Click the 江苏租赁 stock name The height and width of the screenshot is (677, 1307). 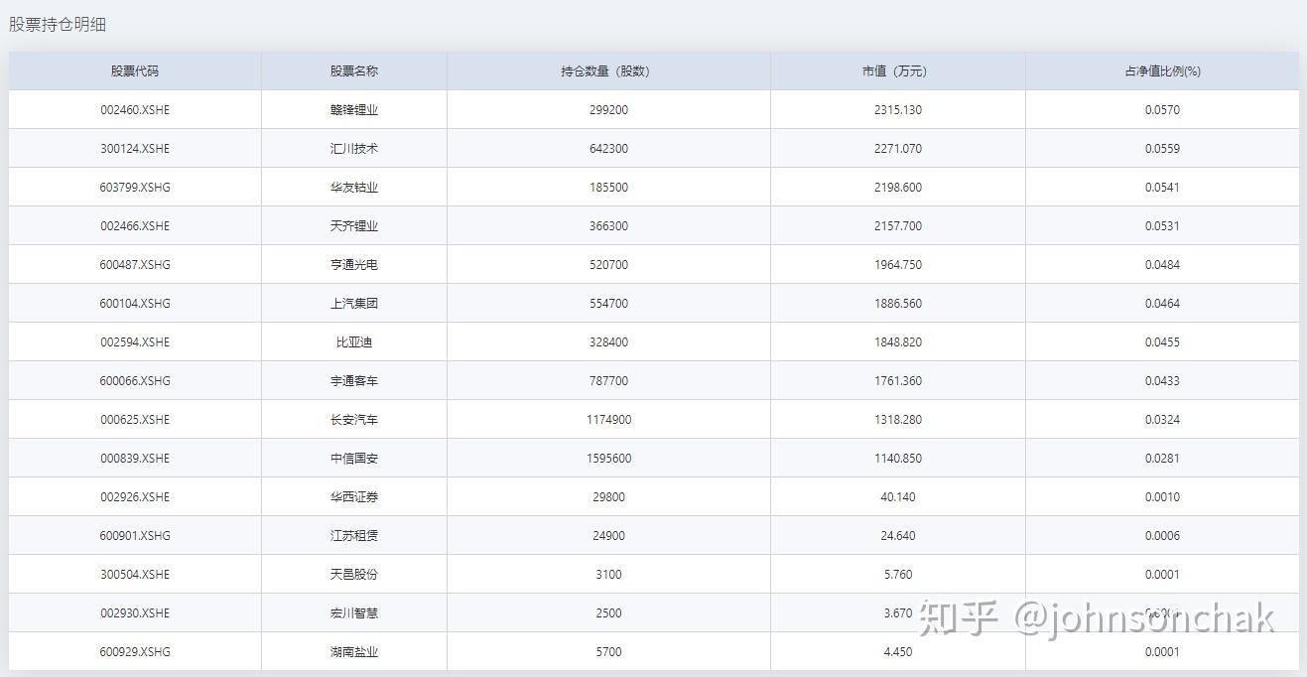[x=353, y=535]
